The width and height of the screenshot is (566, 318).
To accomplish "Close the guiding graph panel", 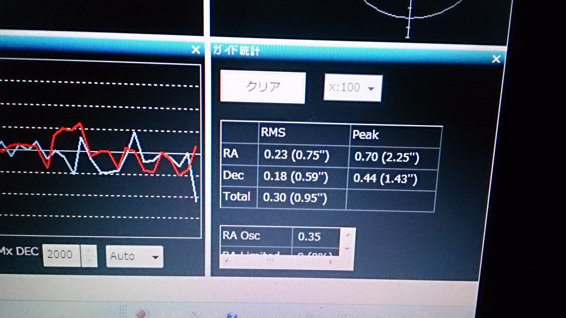I will [x=195, y=50].
